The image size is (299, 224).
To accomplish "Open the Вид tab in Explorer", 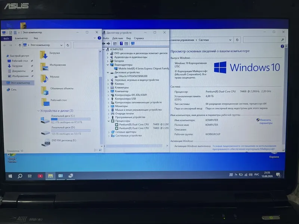I will (36, 38).
